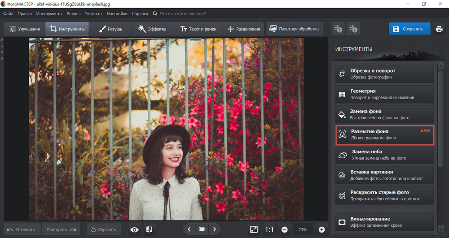Image resolution: width=449 pixels, height=238 pixels.
Task: Open the folder icon in bottom bar
Action: 202,229
